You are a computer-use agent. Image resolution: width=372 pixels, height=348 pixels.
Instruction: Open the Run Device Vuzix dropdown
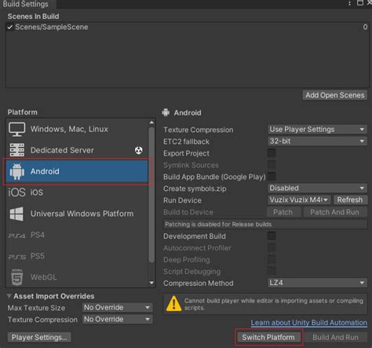click(x=299, y=200)
